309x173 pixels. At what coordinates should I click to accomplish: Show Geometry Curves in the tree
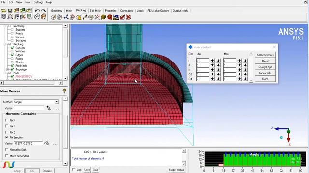click(12, 37)
